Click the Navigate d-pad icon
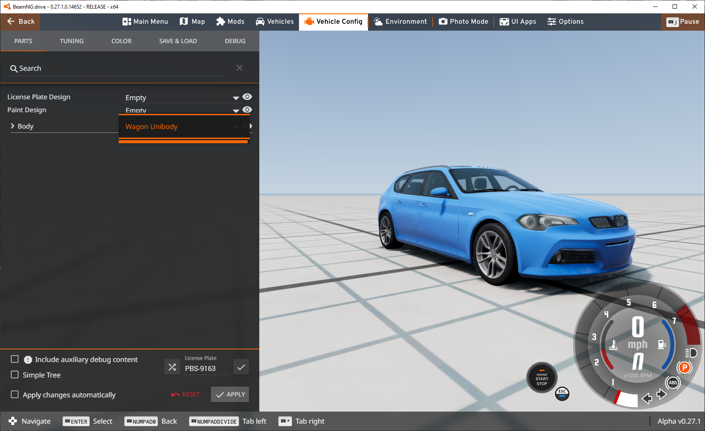705x431 pixels. pos(13,421)
